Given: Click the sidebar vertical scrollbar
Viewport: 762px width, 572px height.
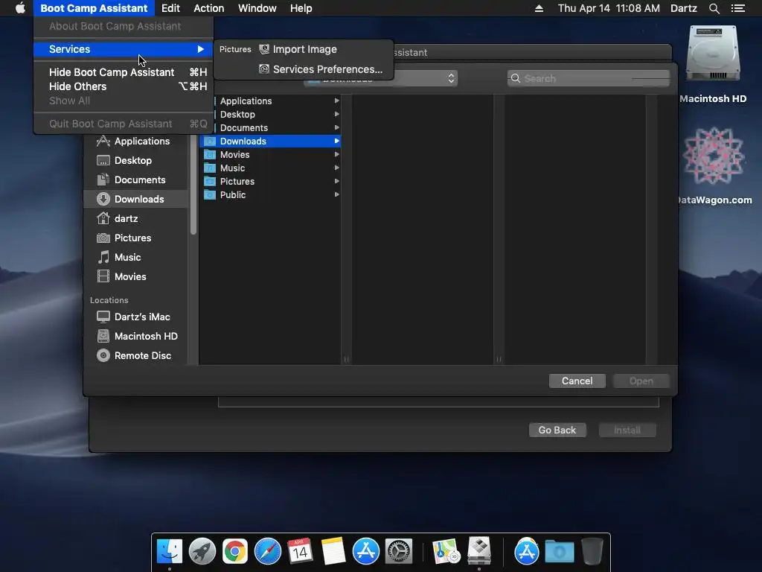Looking at the screenshot, I should click(x=193, y=184).
